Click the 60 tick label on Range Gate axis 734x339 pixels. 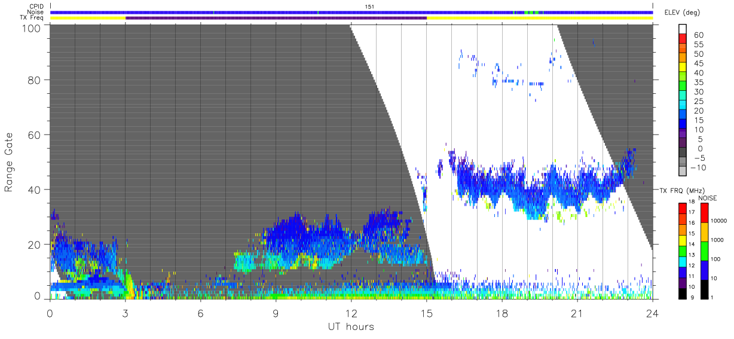click(x=35, y=135)
